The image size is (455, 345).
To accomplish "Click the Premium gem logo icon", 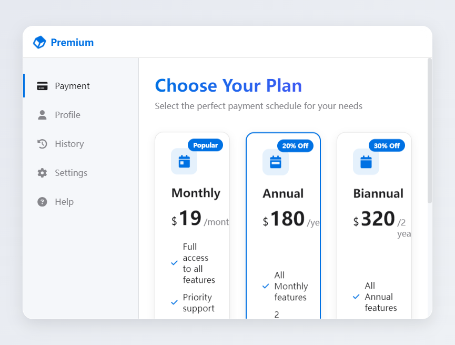I will pyautogui.click(x=39, y=42).
